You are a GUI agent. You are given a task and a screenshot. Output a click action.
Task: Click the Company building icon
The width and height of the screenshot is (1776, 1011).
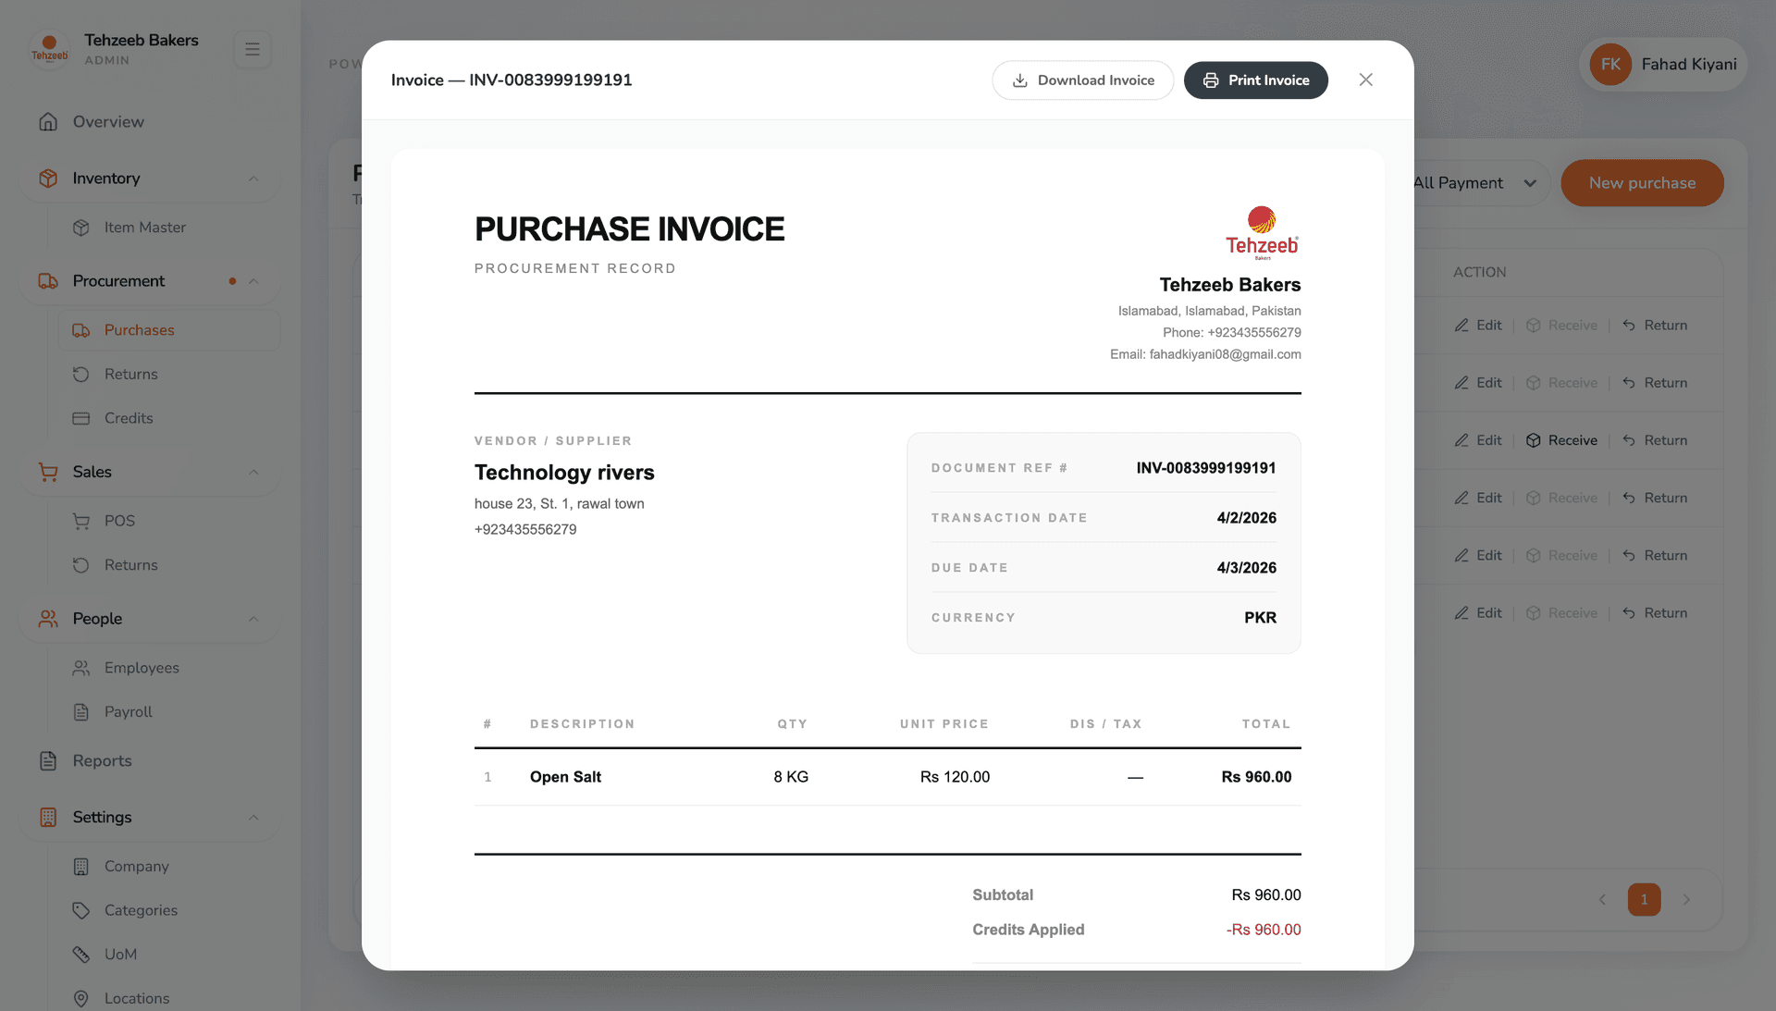point(81,867)
